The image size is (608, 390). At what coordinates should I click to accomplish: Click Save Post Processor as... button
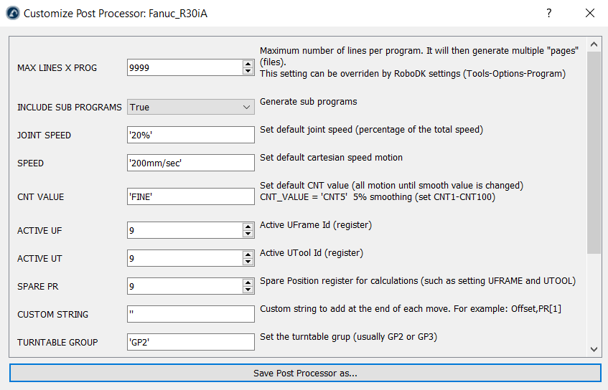[x=305, y=373]
